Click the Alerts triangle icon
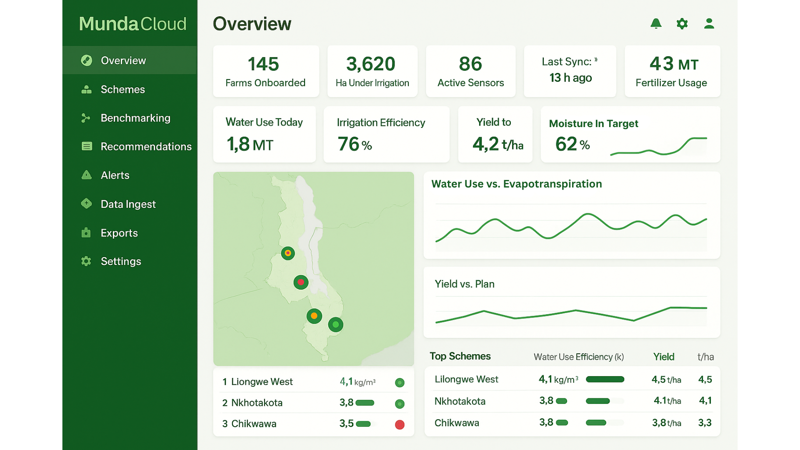The image size is (800, 450). [x=86, y=175]
